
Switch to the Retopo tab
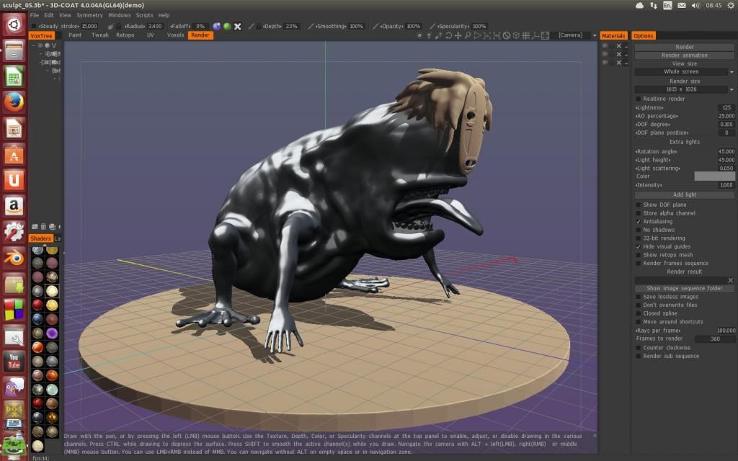tap(125, 35)
